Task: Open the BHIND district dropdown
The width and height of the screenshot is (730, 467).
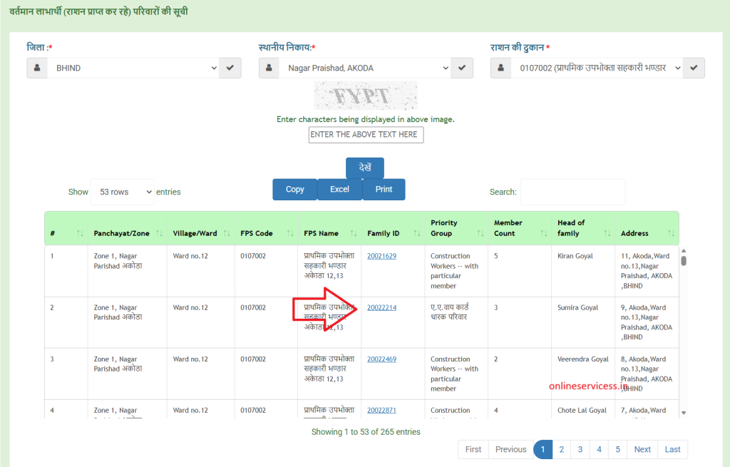Action: (133, 68)
